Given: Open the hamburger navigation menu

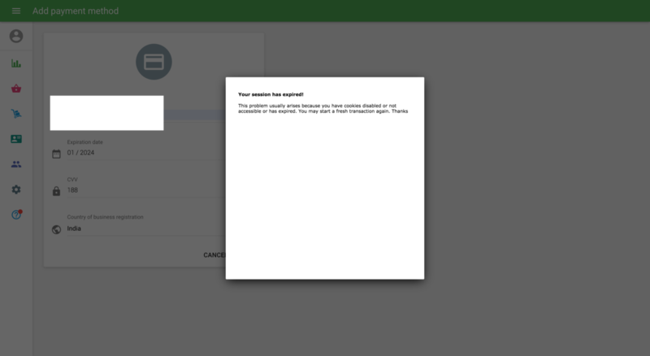Looking at the screenshot, I should pos(15,11).
